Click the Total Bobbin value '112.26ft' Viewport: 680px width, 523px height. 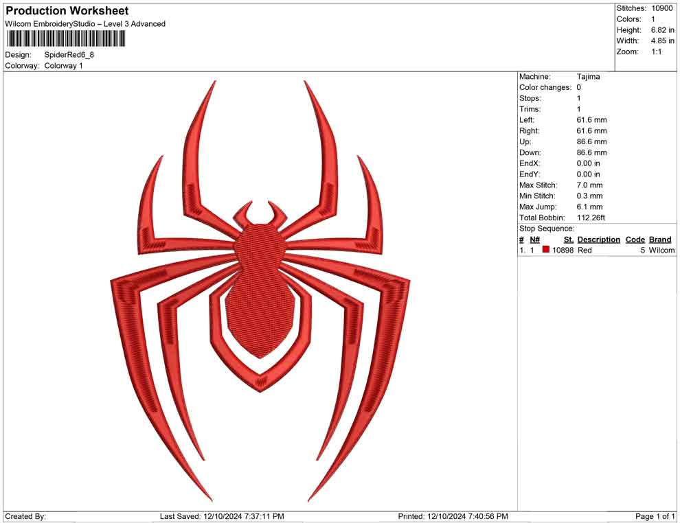pyautogui.click(x=591, y=218)
